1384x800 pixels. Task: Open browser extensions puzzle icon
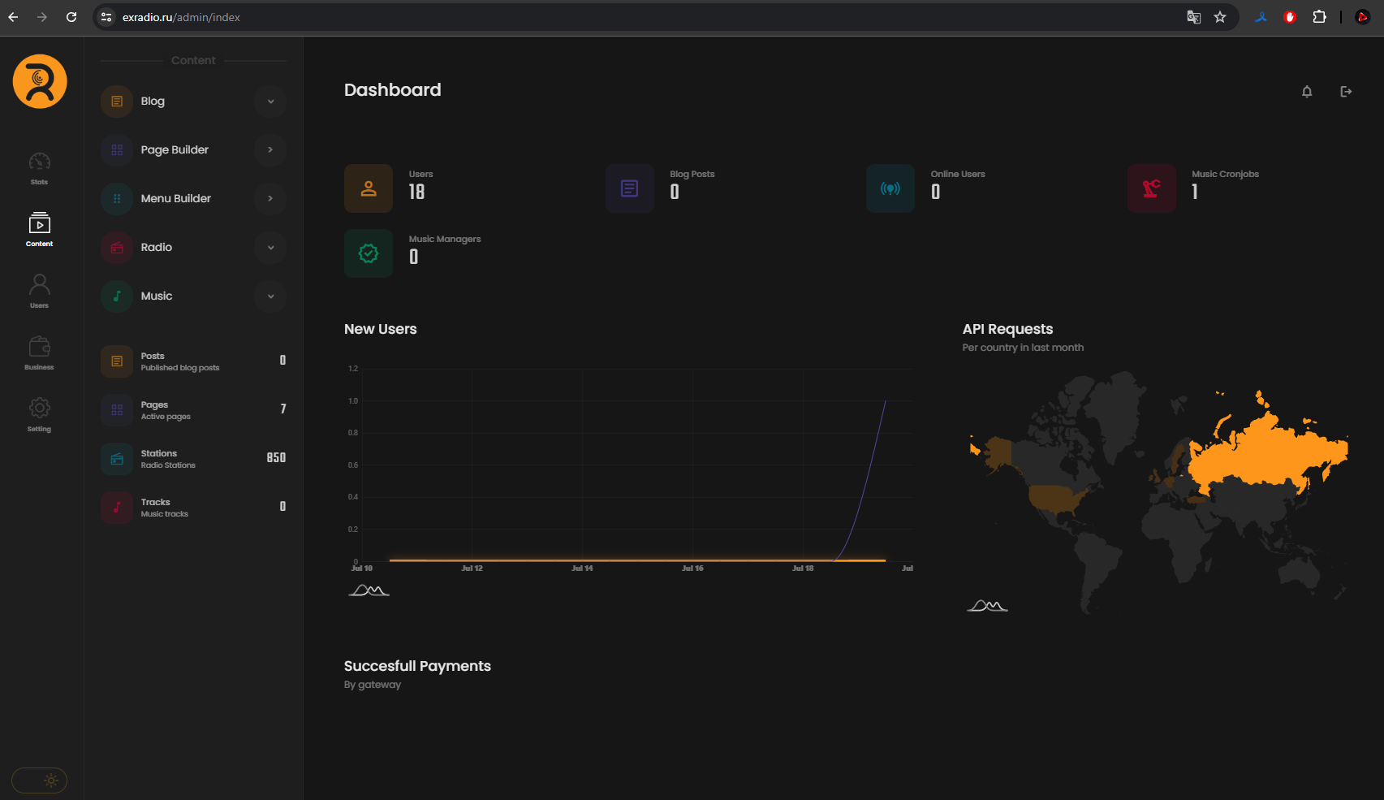[1320, 17]
